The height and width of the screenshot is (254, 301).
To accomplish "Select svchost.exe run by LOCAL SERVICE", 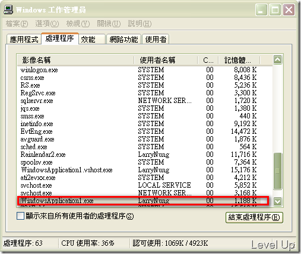I will click(x=145, y=185).
